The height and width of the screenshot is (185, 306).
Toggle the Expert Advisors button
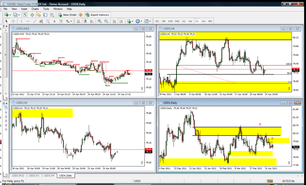[x=97, y=15]
